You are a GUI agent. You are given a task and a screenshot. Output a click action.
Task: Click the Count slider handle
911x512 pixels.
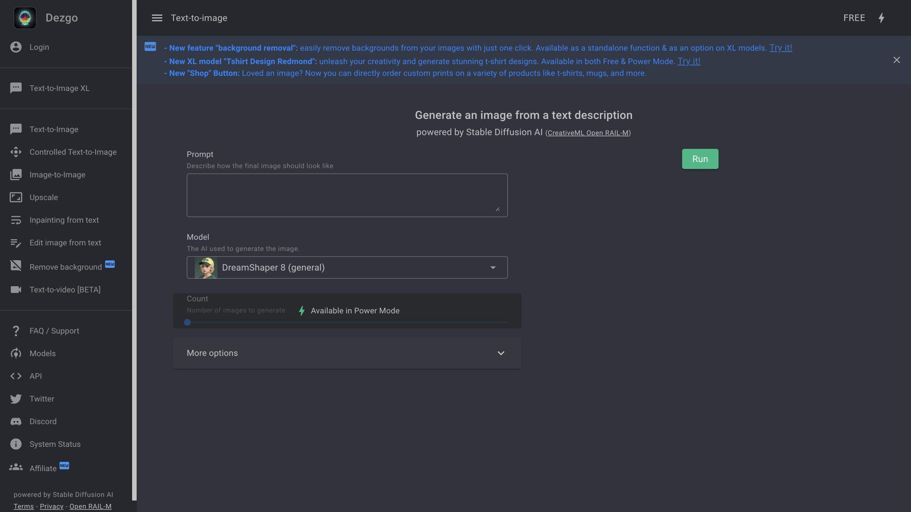click(x=187, y=322)
